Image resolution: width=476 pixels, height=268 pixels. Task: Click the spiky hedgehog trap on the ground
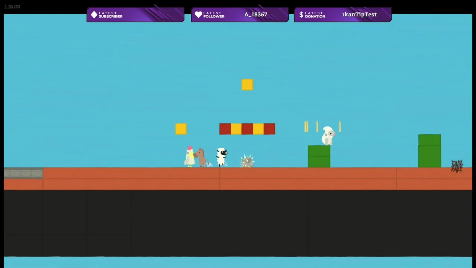tap(247, 161)
